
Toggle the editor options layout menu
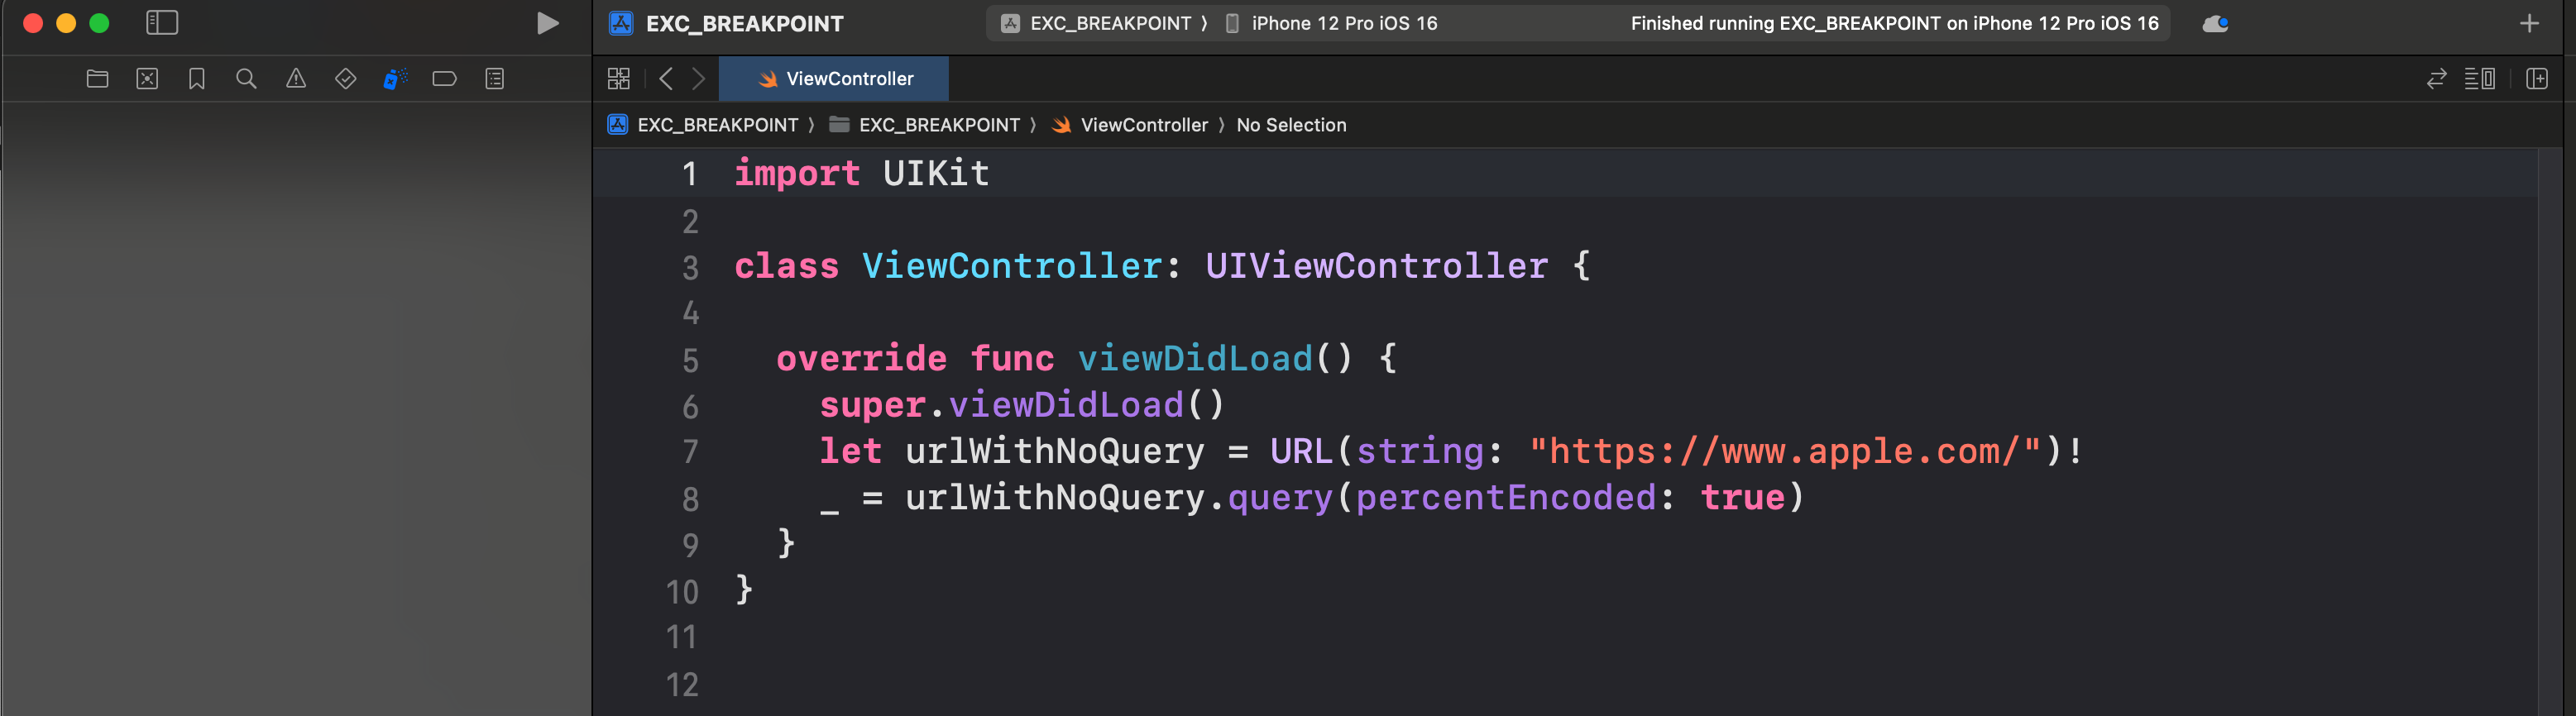[2479, 79]
